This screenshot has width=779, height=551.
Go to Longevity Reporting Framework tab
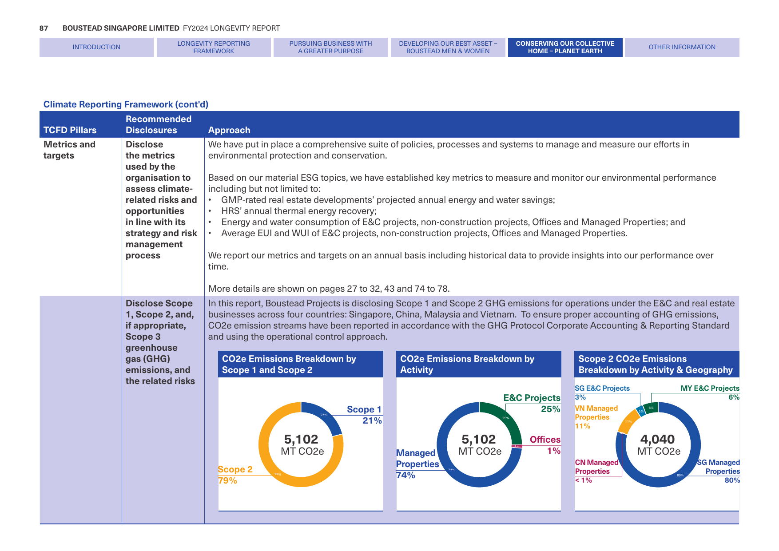214,47
